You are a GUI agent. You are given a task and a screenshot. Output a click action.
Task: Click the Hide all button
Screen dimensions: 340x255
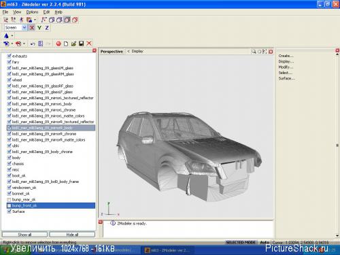pyautogui.click(x=72, y=235)
